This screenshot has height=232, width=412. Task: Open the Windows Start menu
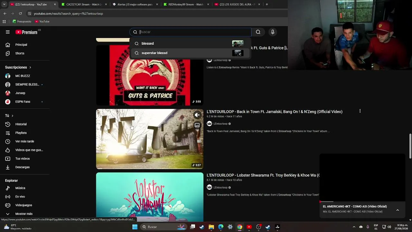(135, 227)
